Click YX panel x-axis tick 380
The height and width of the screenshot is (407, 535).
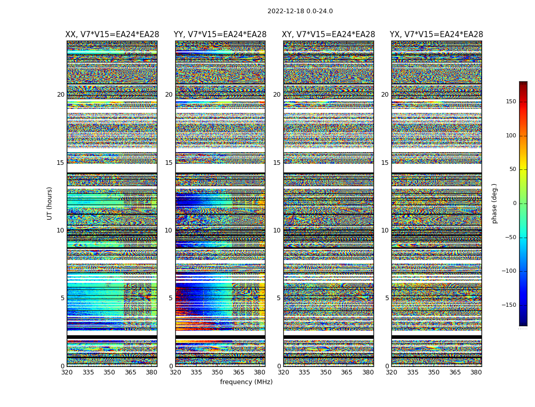coord(476,372)
